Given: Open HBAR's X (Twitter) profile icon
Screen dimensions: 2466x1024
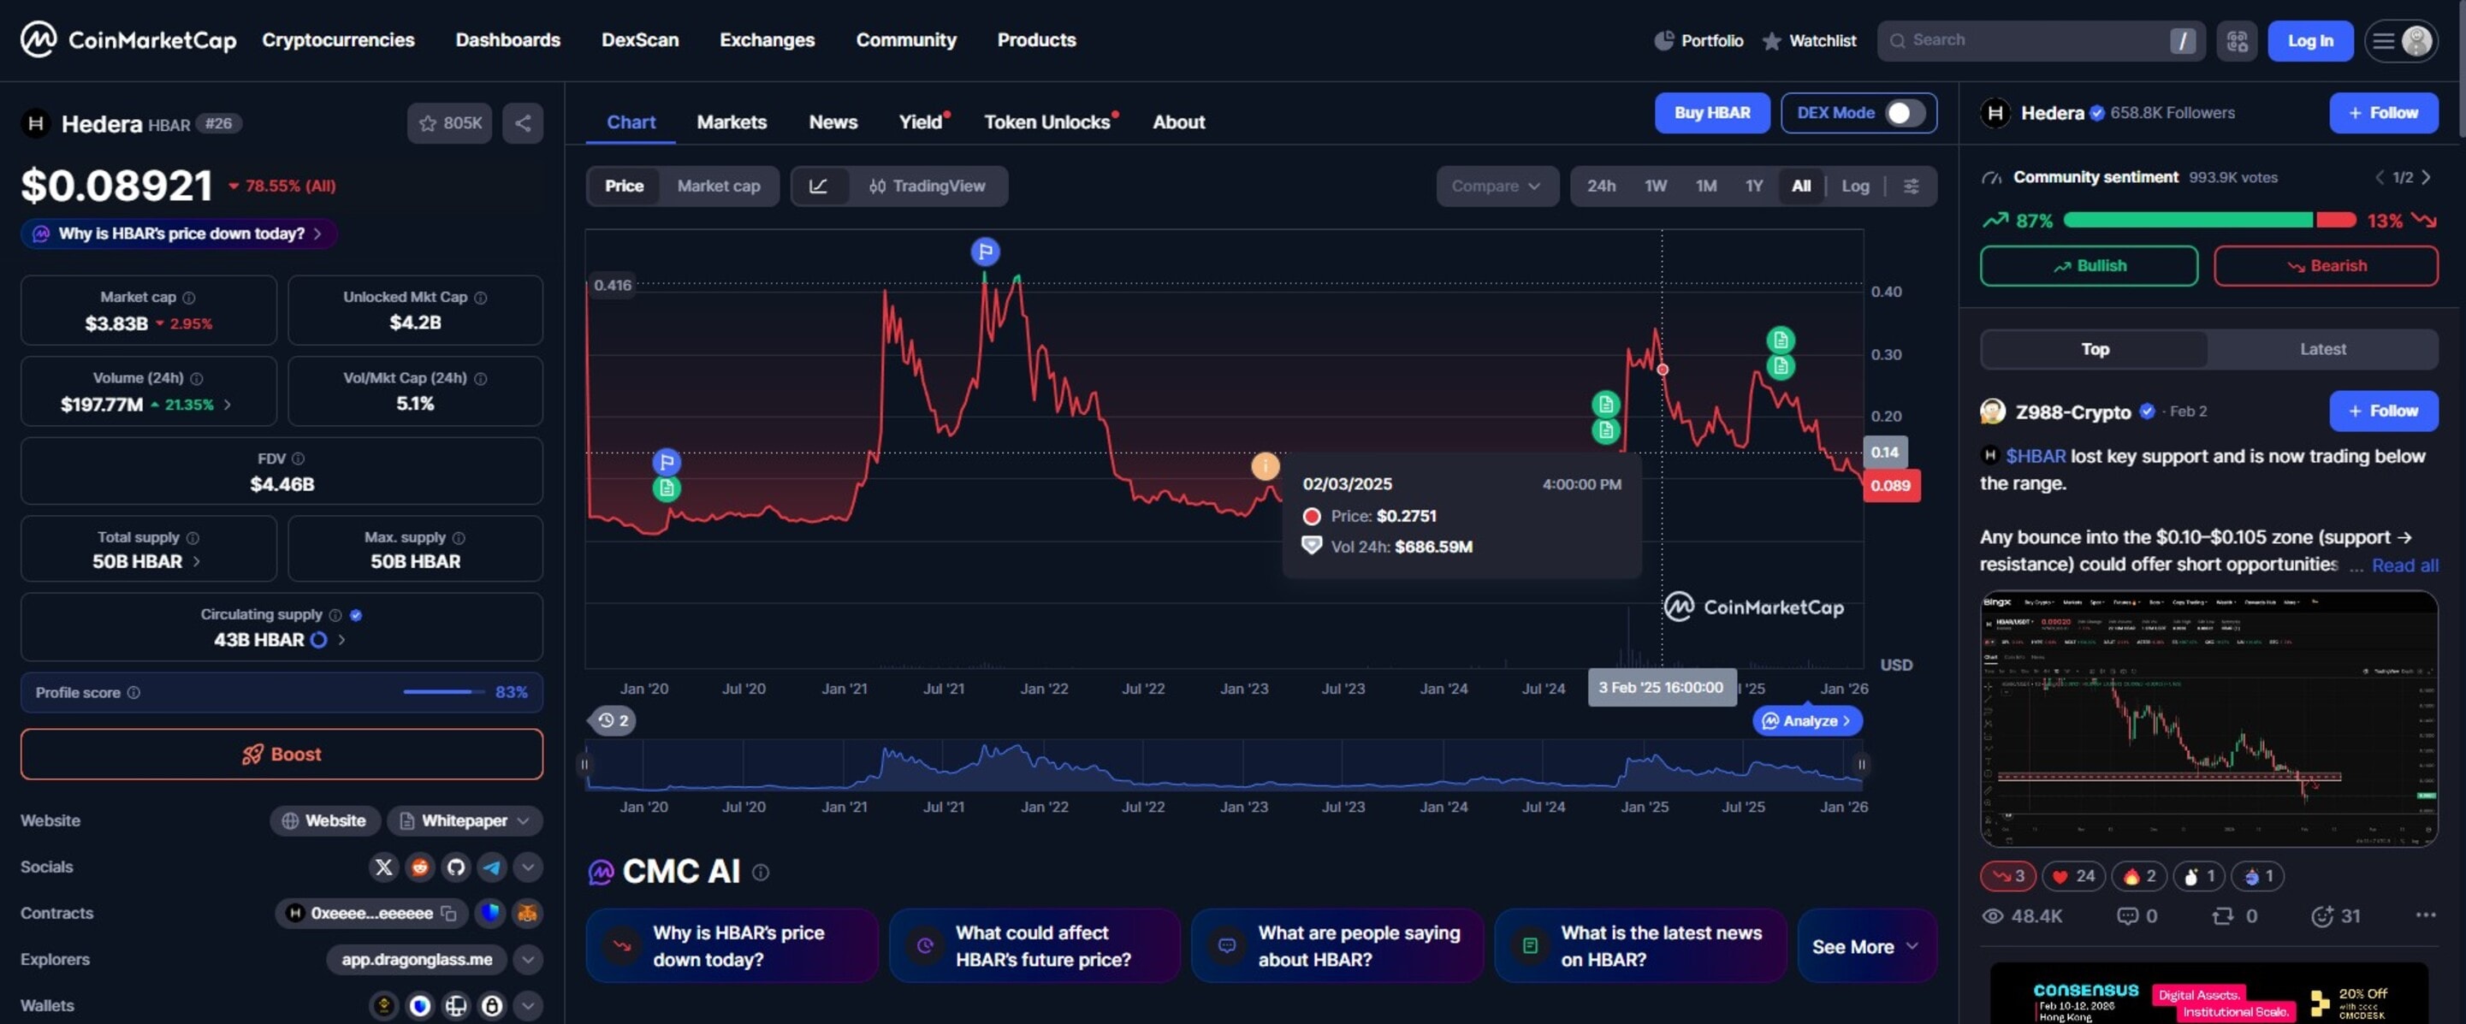Looking at the screenshot, I should coord(383,867).
